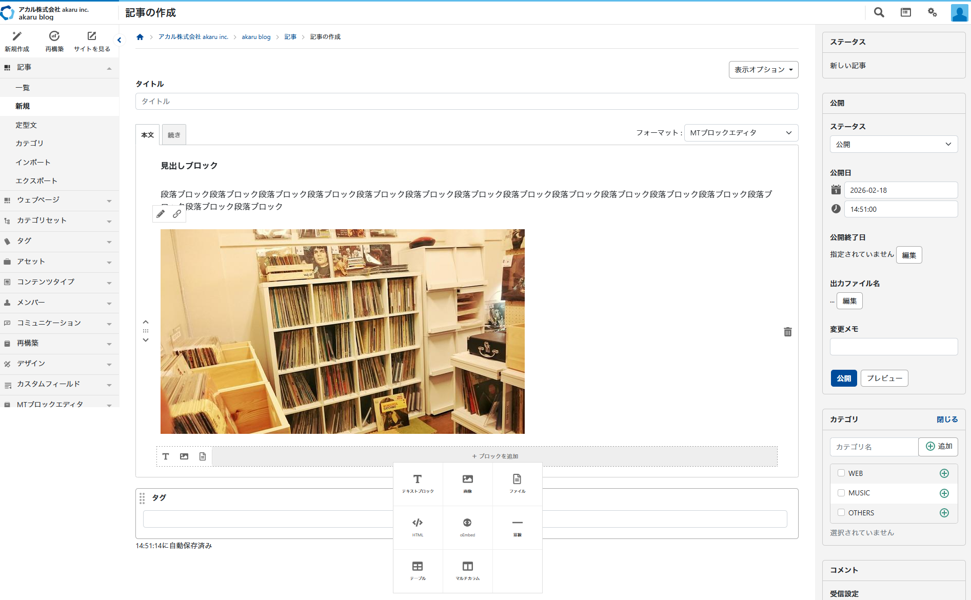Edit the image using the pencil icon
The width and height of the screenshot is (971, 600).
[x=161, y=214]
